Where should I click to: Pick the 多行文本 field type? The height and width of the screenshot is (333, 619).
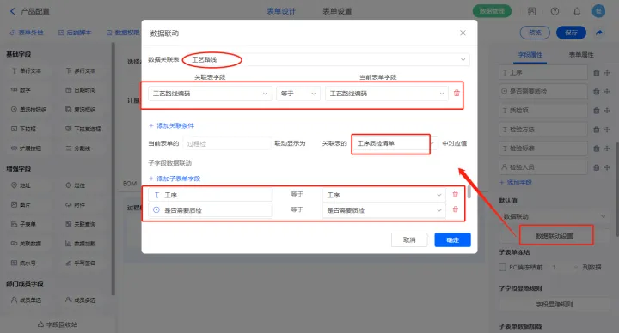(x=81, y=71)
